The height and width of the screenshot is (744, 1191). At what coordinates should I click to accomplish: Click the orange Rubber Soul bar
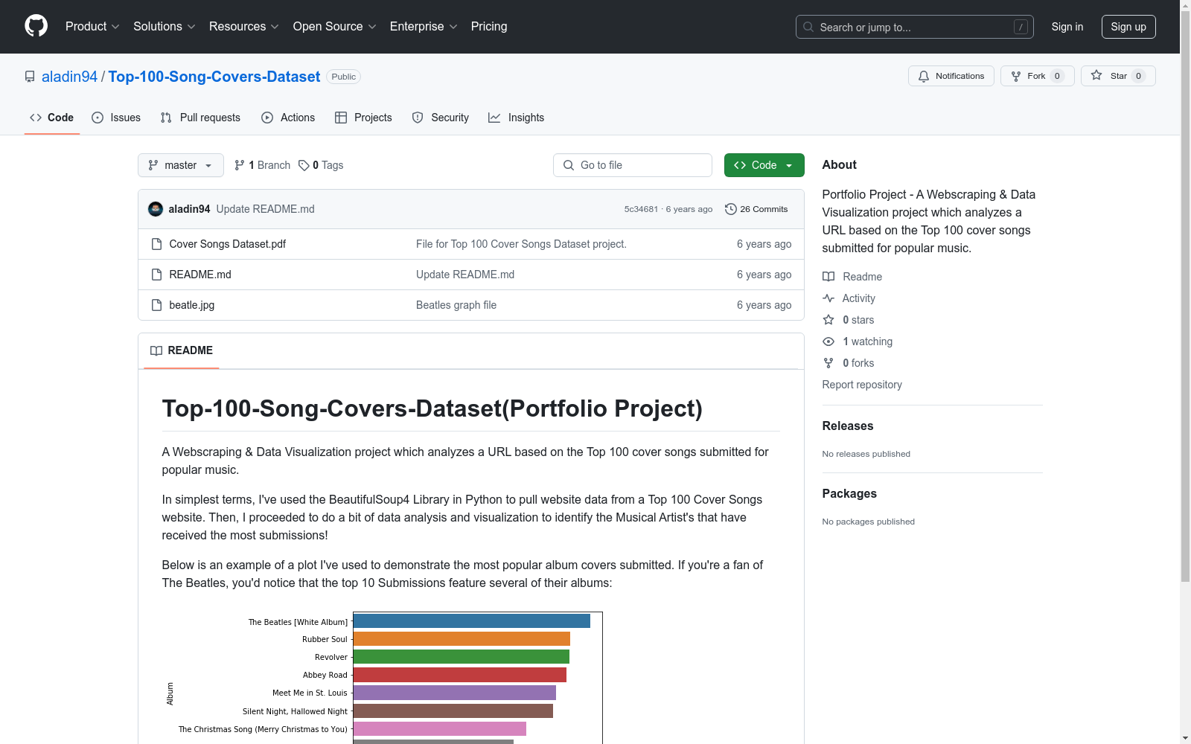[x=462, y=638]
